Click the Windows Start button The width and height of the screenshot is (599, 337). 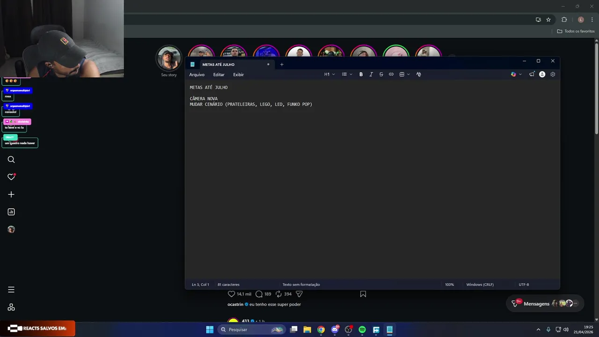[x=210, y=330]
